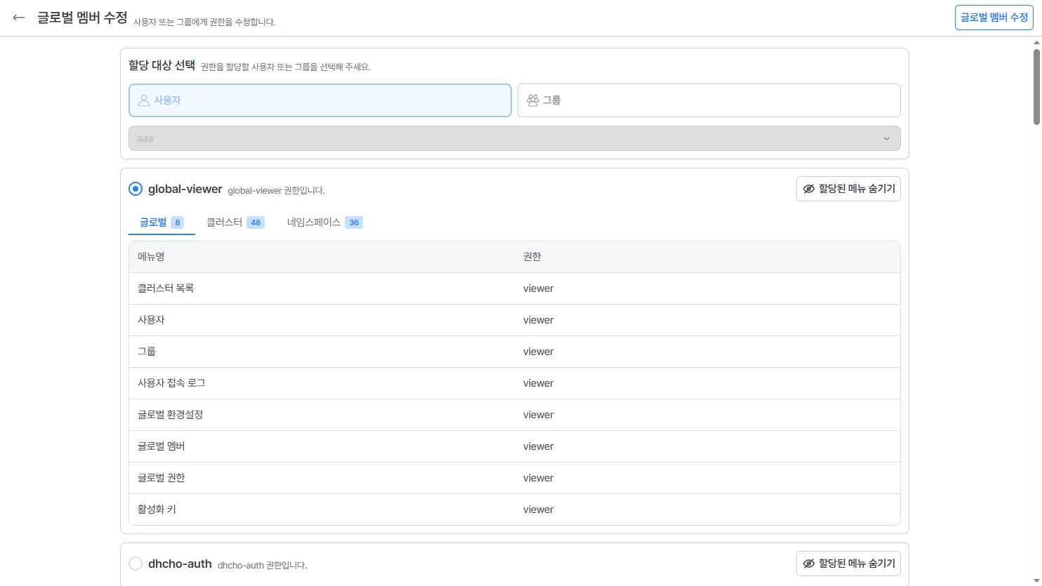This screenshot has width=1042, height=586.
Task: Switch to the 클러스터 tab
Action: click(x=235, y=222)
